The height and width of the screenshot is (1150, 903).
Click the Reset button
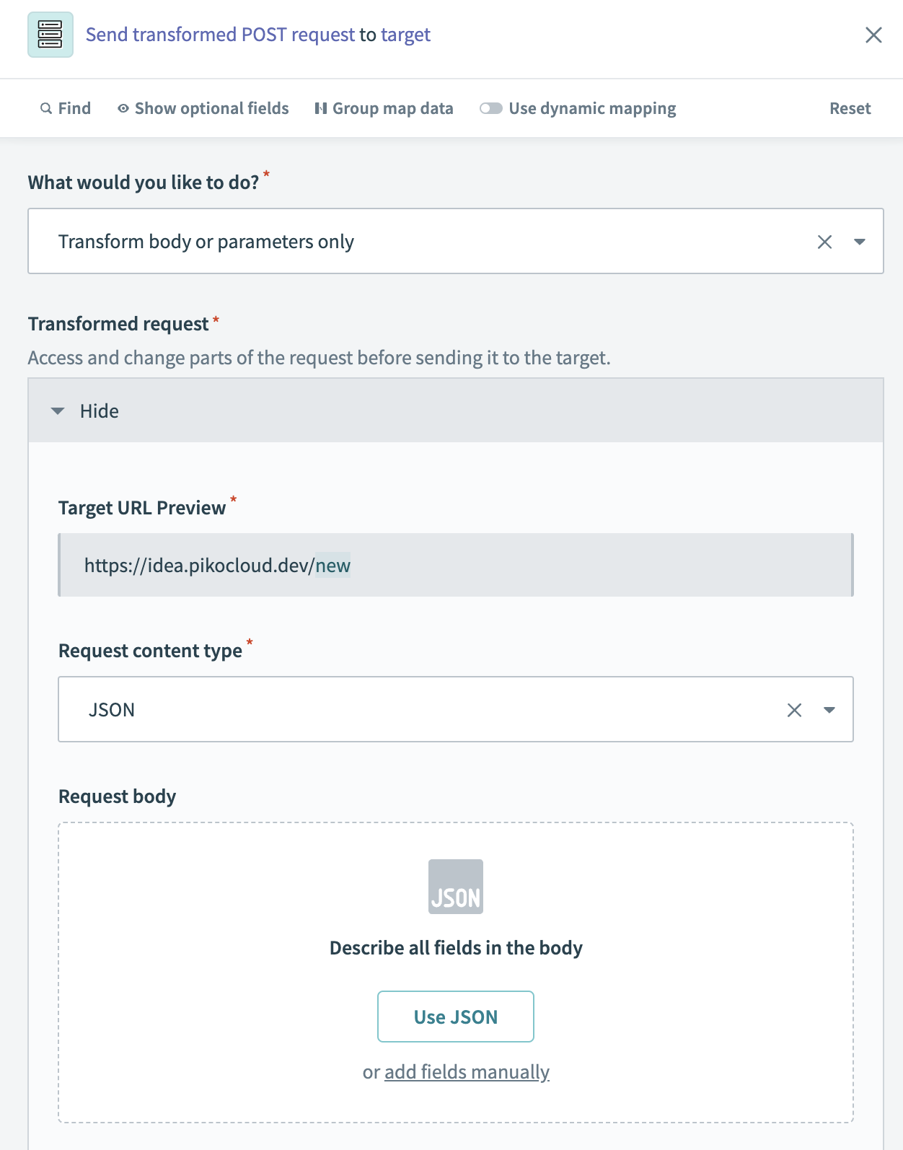tap(850, 108)
